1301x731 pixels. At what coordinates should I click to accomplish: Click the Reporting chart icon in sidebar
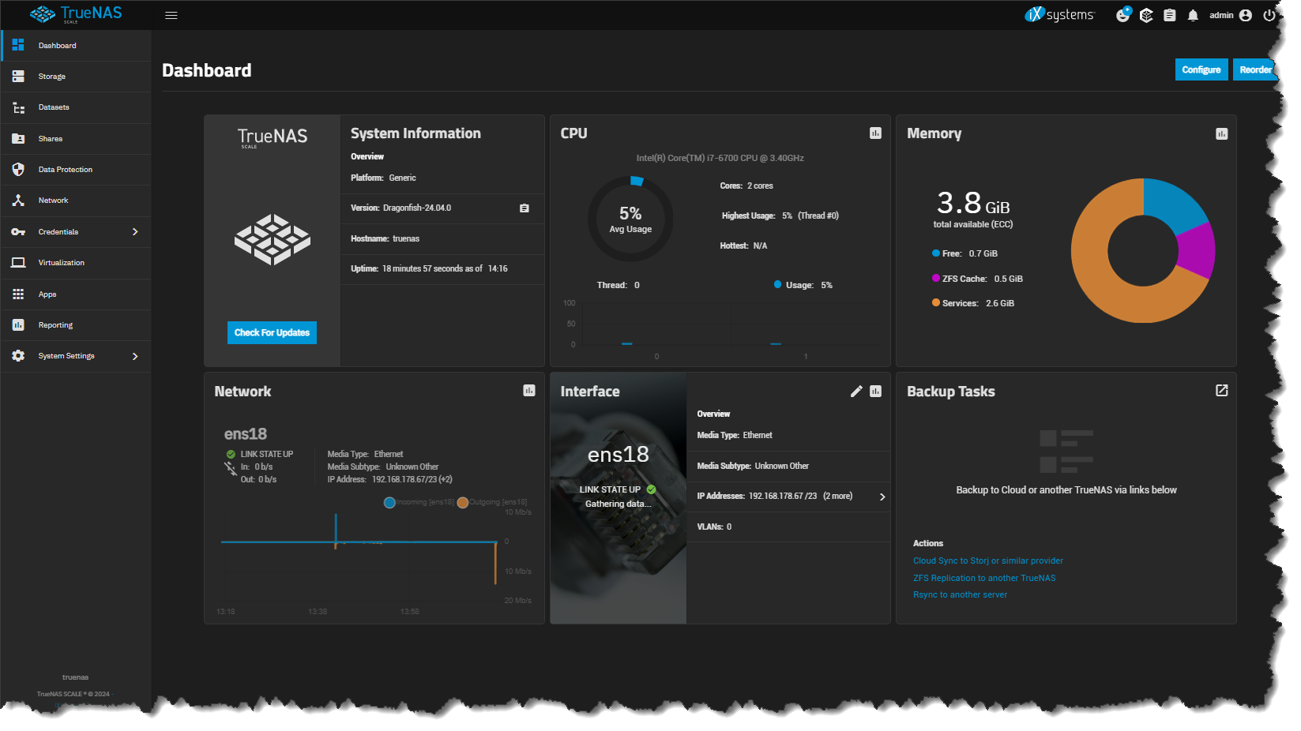click(x=18, y=325)
